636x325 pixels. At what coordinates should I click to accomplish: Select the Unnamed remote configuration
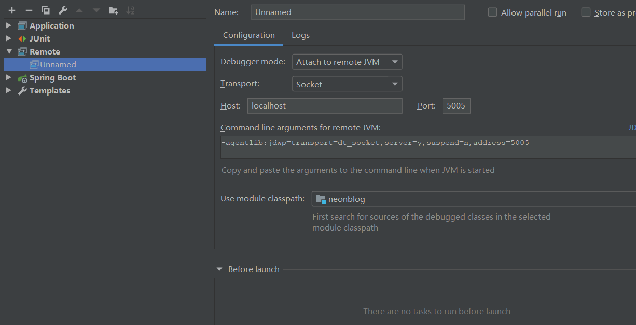58,65
